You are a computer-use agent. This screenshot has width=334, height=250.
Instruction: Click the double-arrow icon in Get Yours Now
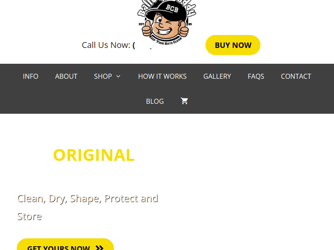tap(99, 247)
